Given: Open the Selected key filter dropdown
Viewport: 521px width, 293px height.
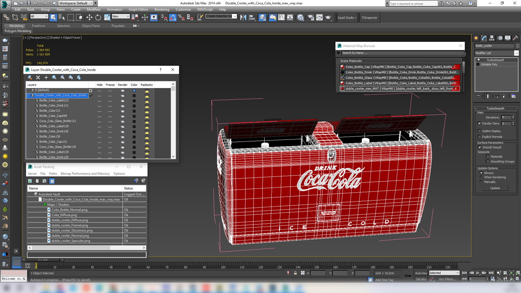Looking at the screenshot, I should tap(444, 273).
